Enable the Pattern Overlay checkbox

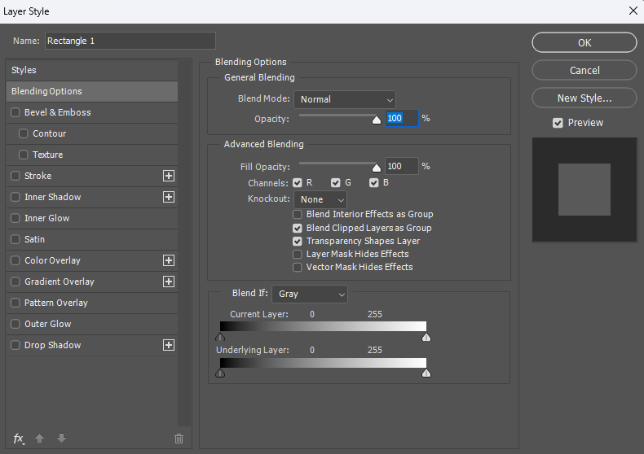tap(15, 303)
